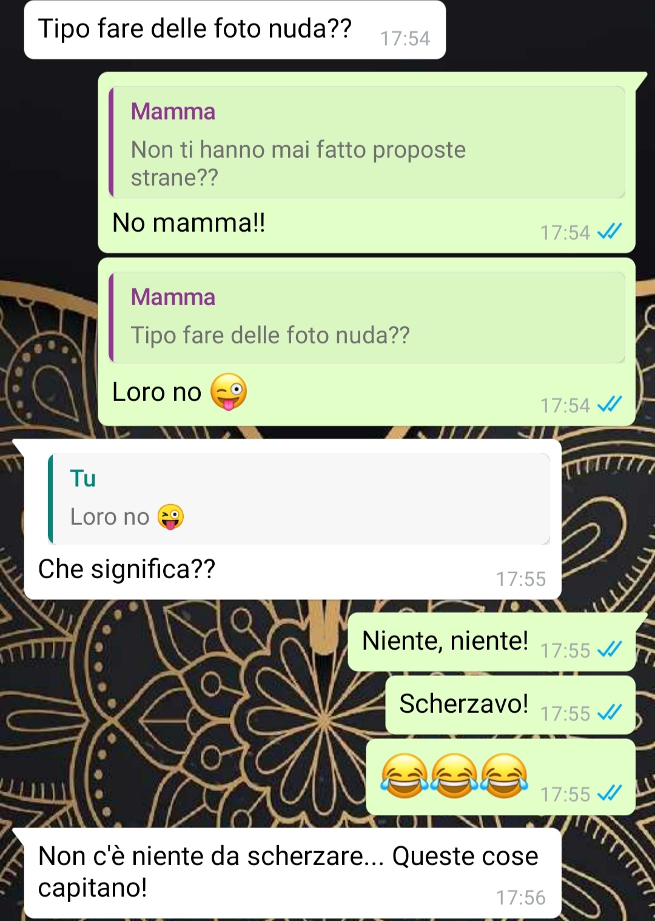Tap the winking tongue emoji in 'Loro no' message
655x921 pixels.
pyautogui.click(x=229, y=392)
